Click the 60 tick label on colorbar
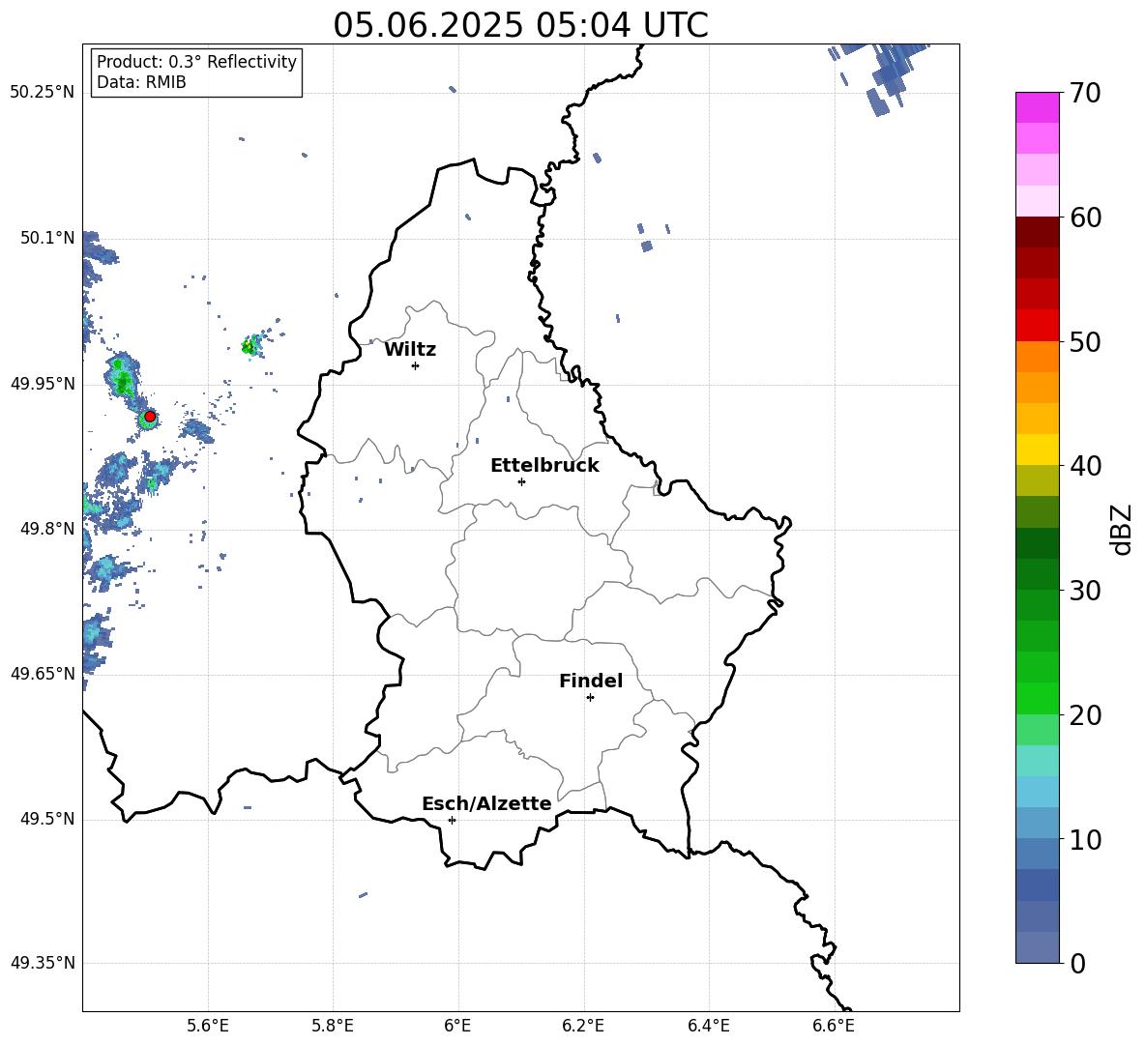This screenshot has height=1045, width=1145. click(1085, 218)
